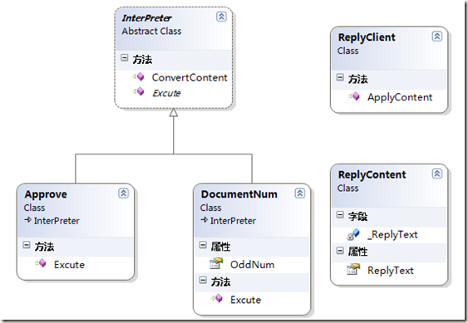This screenshot has width=468, height=323.
Task: Click the Excute method icon in Approve
Action: (x=40, y=264)
